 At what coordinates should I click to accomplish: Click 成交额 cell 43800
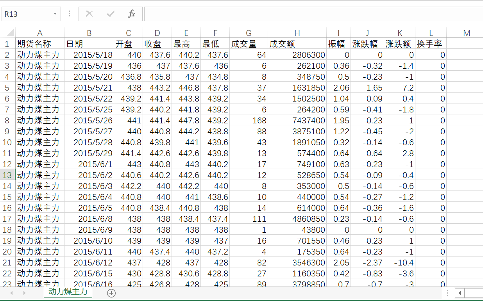point(297,230)
